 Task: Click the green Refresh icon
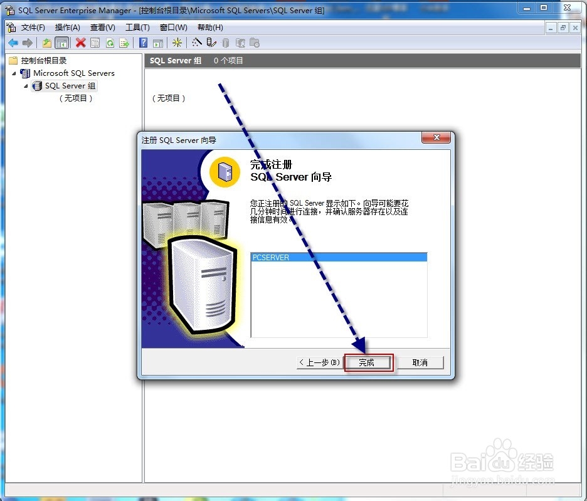pyautogui.click(x=110, y=43)
